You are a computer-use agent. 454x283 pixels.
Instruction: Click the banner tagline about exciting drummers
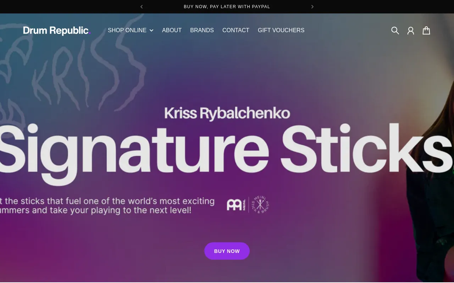tap(106, 206)
